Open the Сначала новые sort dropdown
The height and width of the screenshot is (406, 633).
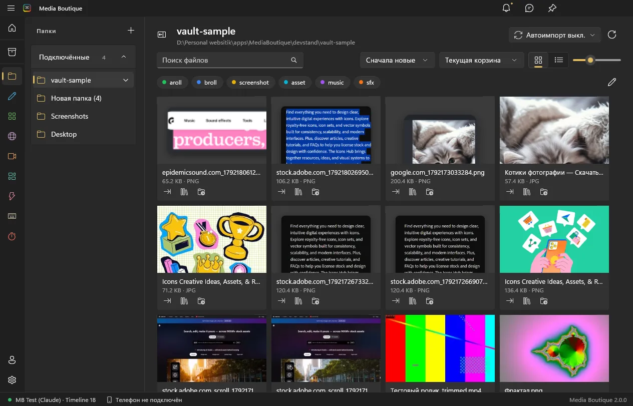(397, 61)
